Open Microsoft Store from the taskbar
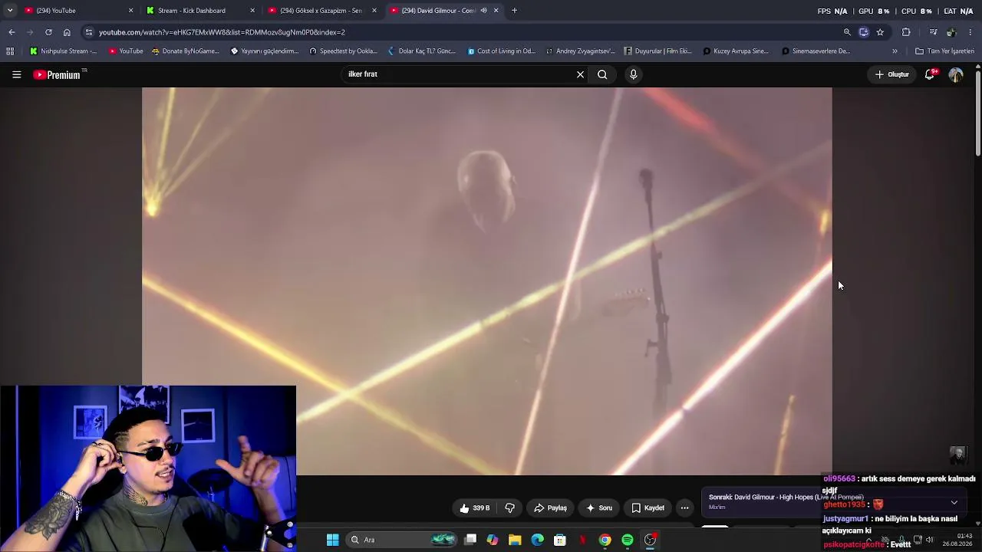Screen dimensions: 982x552 pyautogui.click(x=560, y=540)
